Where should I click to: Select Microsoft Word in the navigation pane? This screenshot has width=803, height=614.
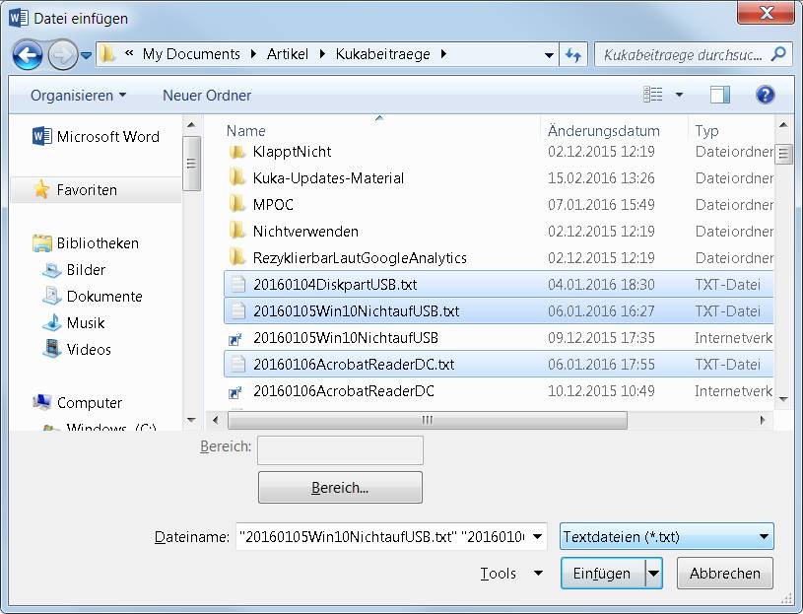click(96, 137)
